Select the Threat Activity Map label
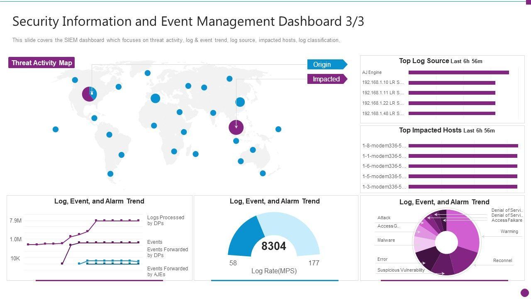Image resolution: width=531 pixels, height=299 pixels. (41, 63)
